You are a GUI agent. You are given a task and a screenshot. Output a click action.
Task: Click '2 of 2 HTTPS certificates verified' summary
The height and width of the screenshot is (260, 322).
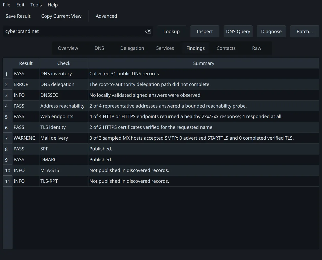204,127
